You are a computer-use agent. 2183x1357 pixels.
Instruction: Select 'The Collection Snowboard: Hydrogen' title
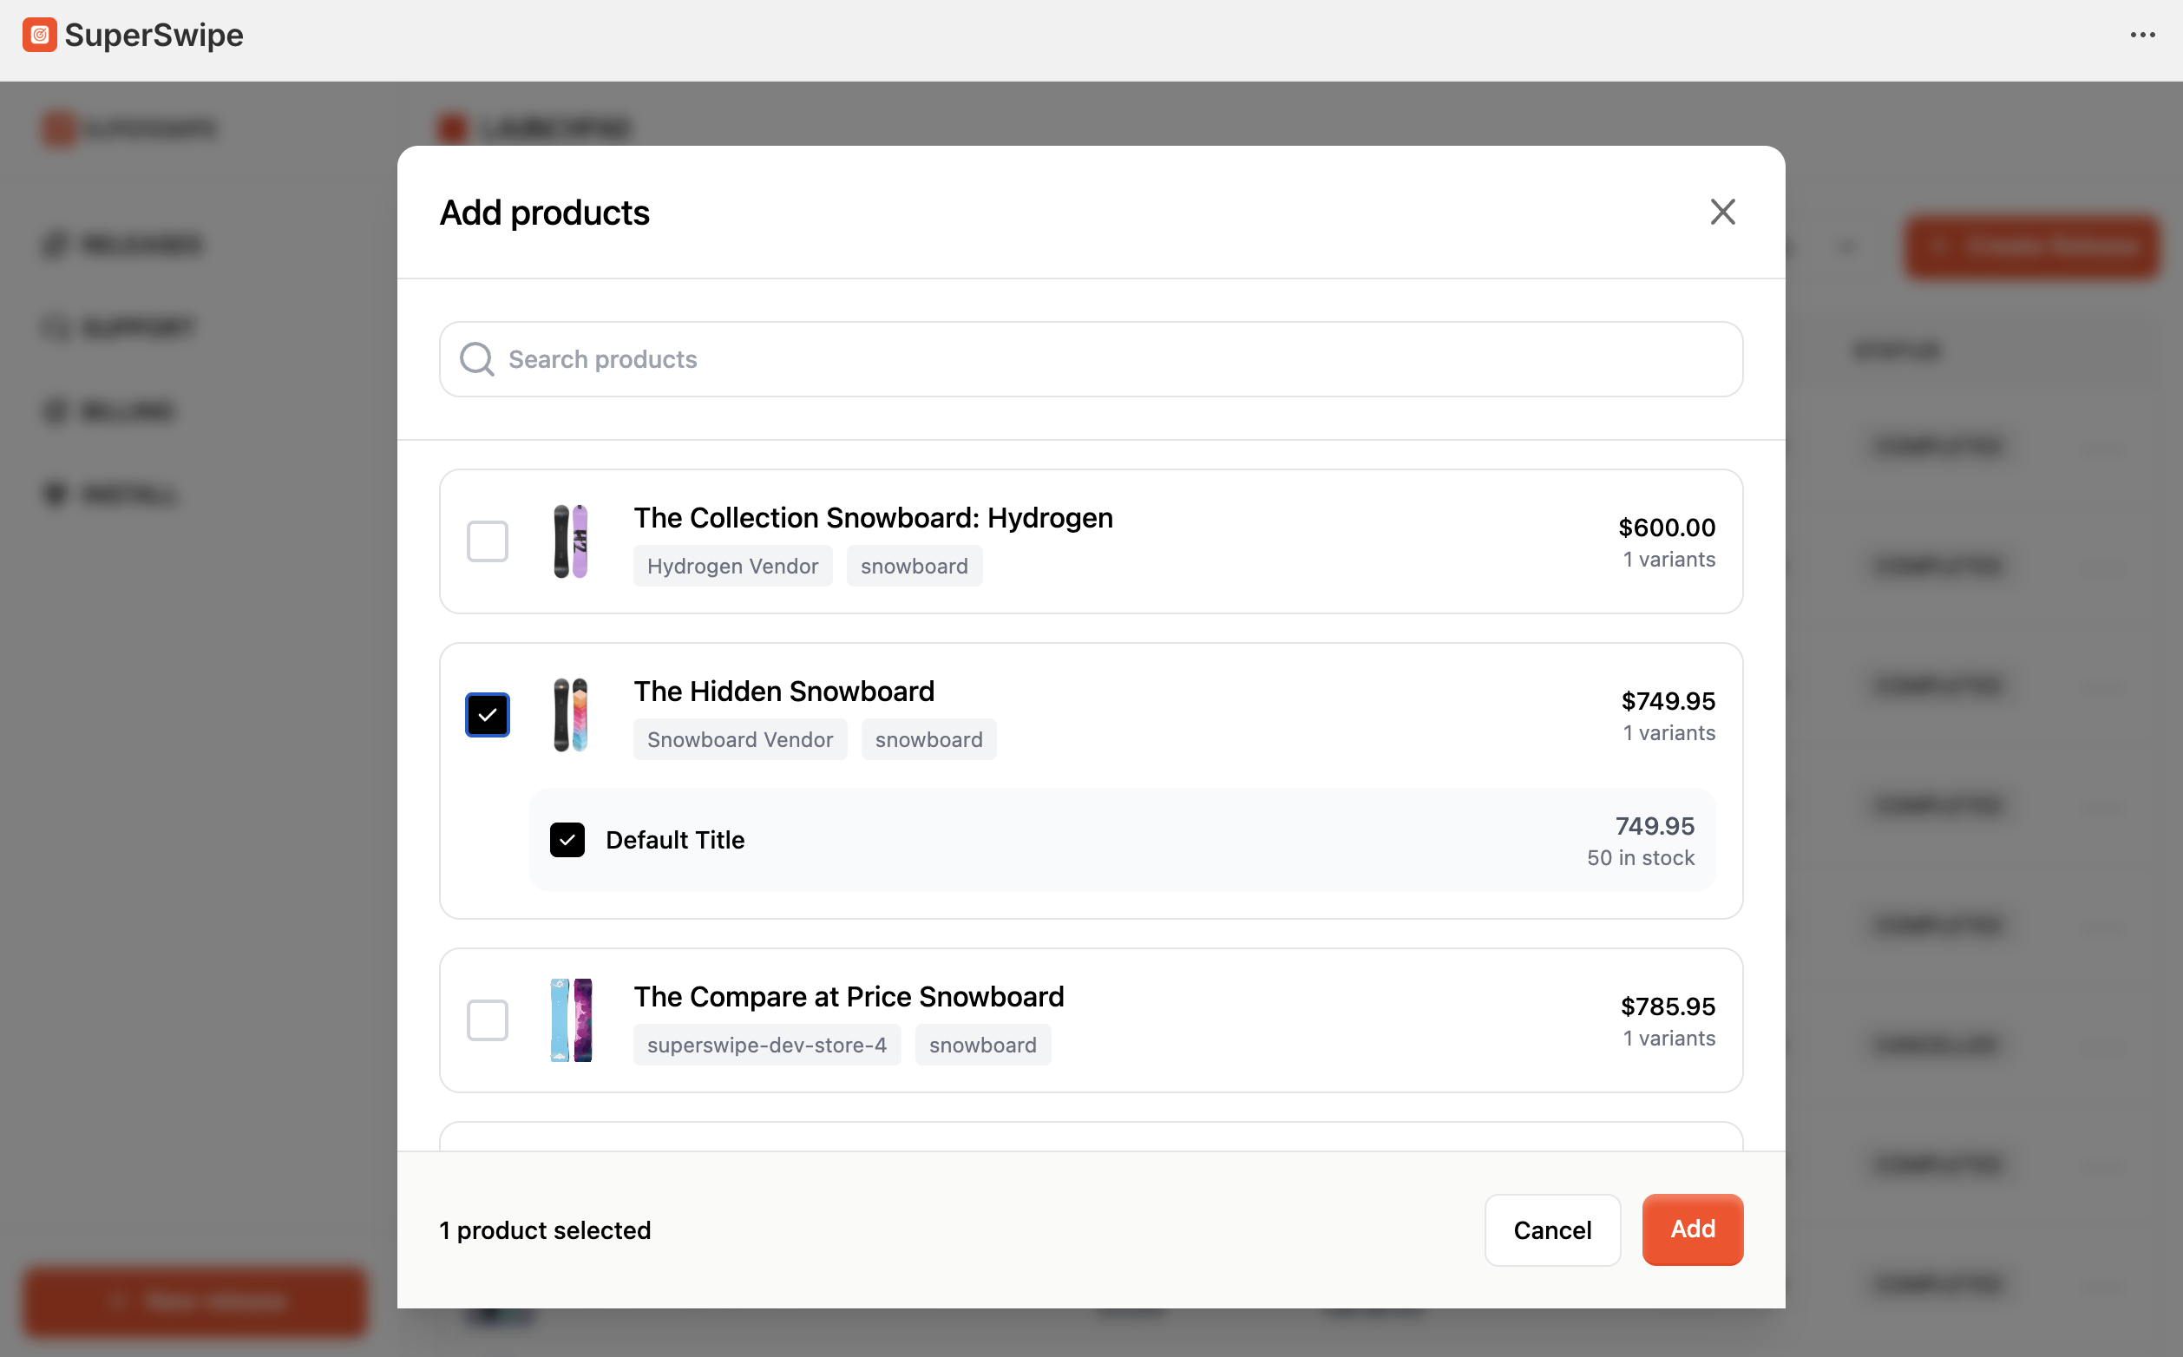(873, 518)
